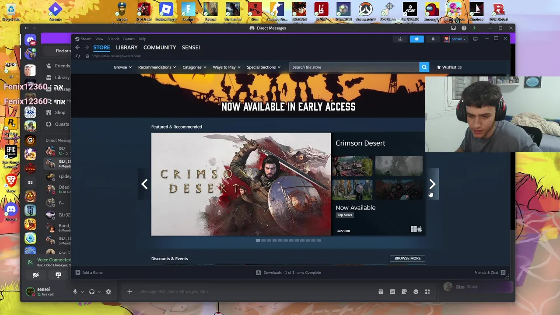The image size is (560, 315).
Task: Open Discord apps launcher icon
Action: click(x=427, y=292)
